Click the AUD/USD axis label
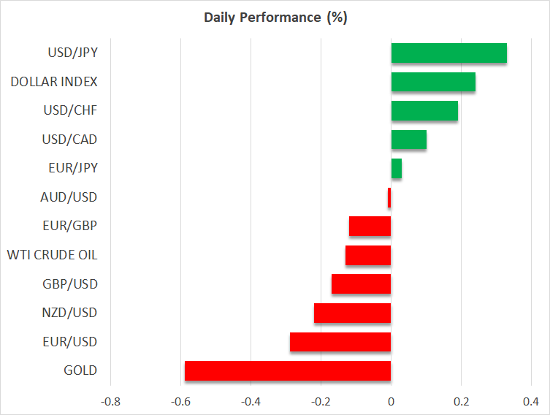The image size is (550, 415). pos(69,197)
